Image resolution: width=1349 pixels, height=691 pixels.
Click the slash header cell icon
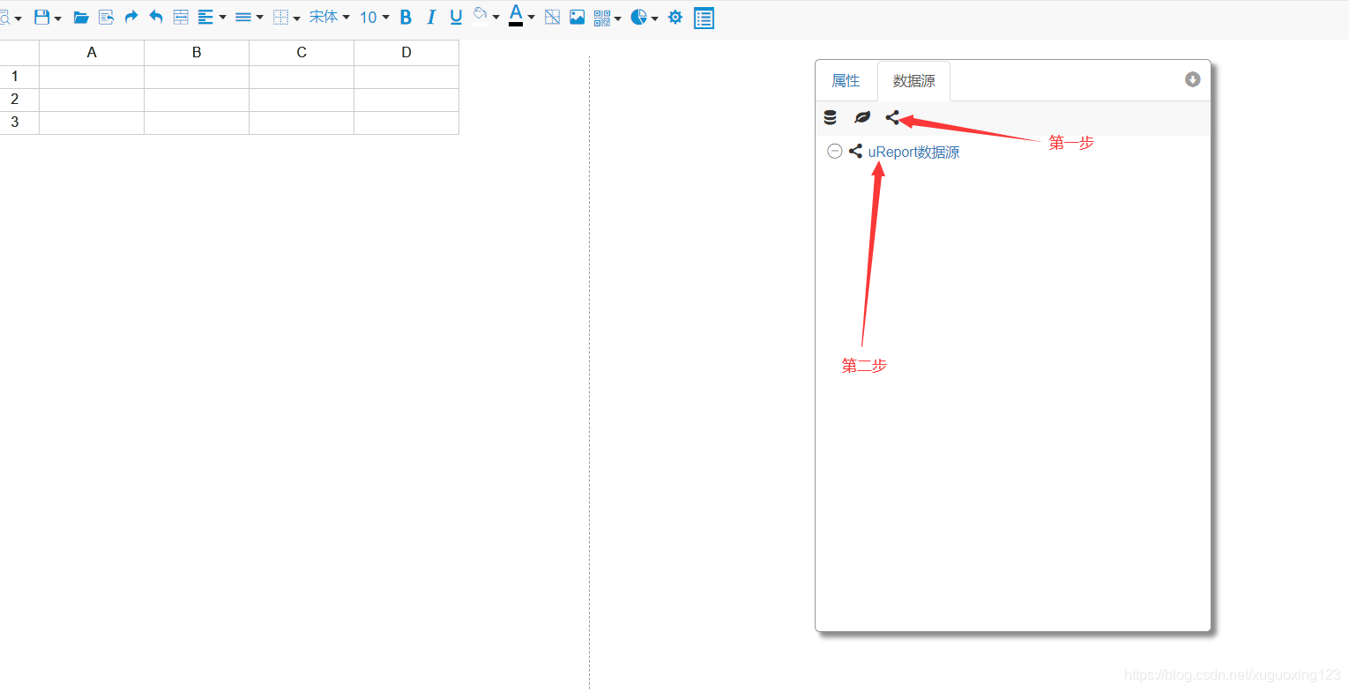(552, 17)
